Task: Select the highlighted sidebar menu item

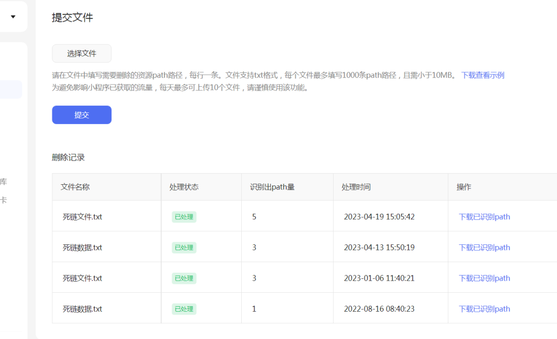Action: tap(11, 90)
